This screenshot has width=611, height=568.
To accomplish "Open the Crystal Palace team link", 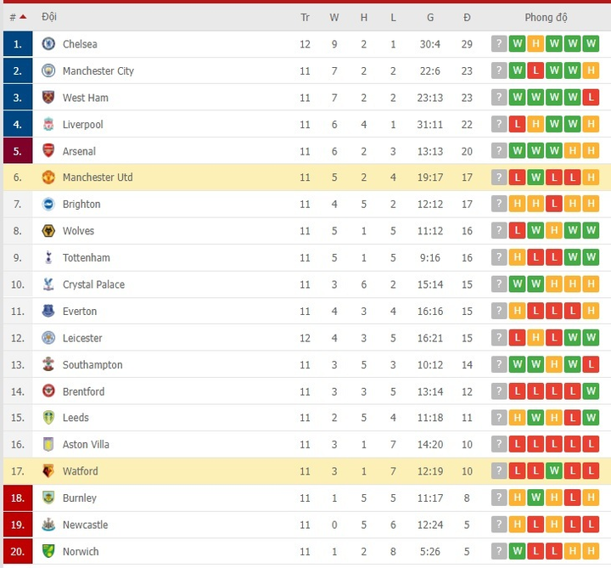I will 93,284.
